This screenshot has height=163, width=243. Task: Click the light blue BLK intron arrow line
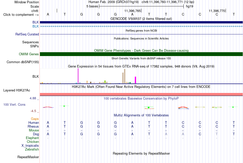141,26
